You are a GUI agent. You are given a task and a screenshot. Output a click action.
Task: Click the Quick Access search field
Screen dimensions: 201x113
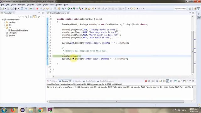point(180,8)
